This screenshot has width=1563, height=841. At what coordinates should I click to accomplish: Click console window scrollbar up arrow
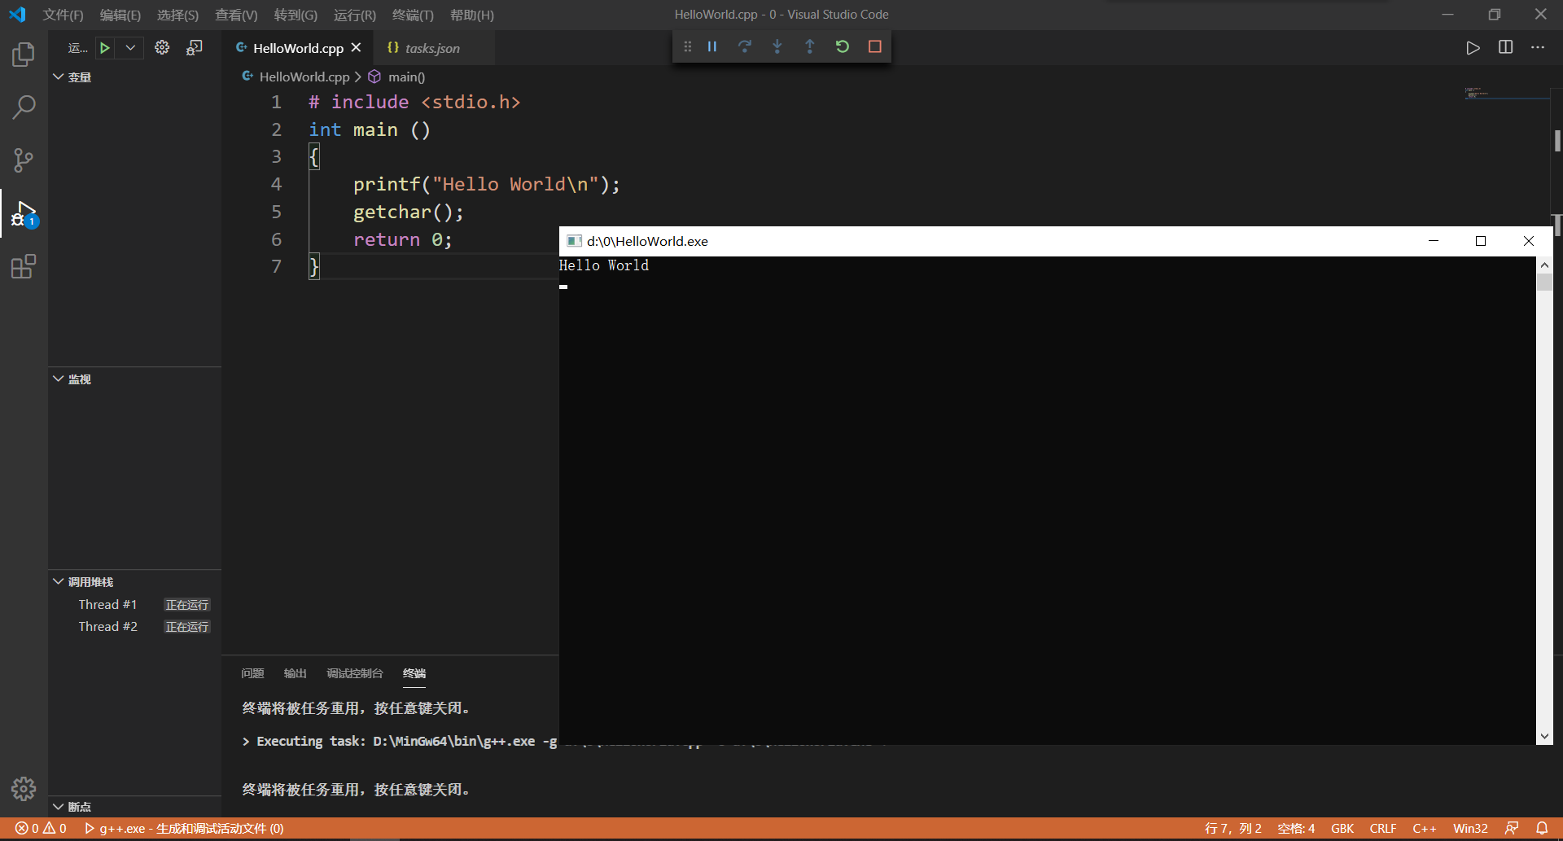click(1544, 265)
